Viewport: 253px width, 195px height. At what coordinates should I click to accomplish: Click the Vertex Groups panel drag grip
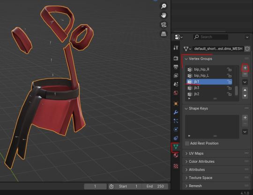point(246,58)
